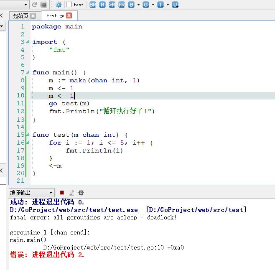Image resolution: width=275 pixels, height=270 pixels.
Task: Expand the B build dropdown arrow
Action: (138, 5)
